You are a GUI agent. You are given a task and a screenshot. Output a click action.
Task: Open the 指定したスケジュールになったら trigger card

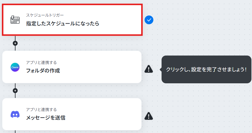coord(72,20)
